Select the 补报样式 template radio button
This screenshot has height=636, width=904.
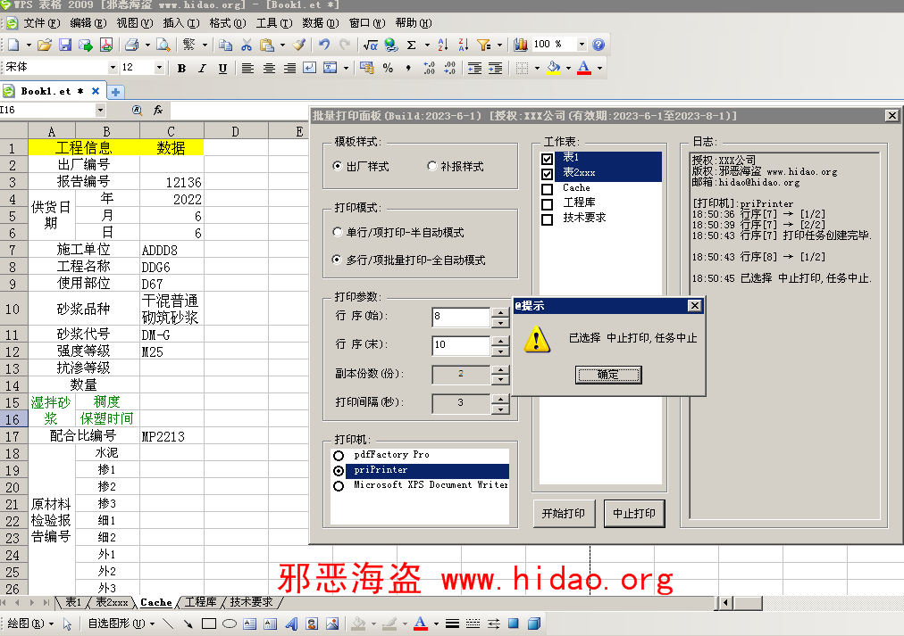432,167
